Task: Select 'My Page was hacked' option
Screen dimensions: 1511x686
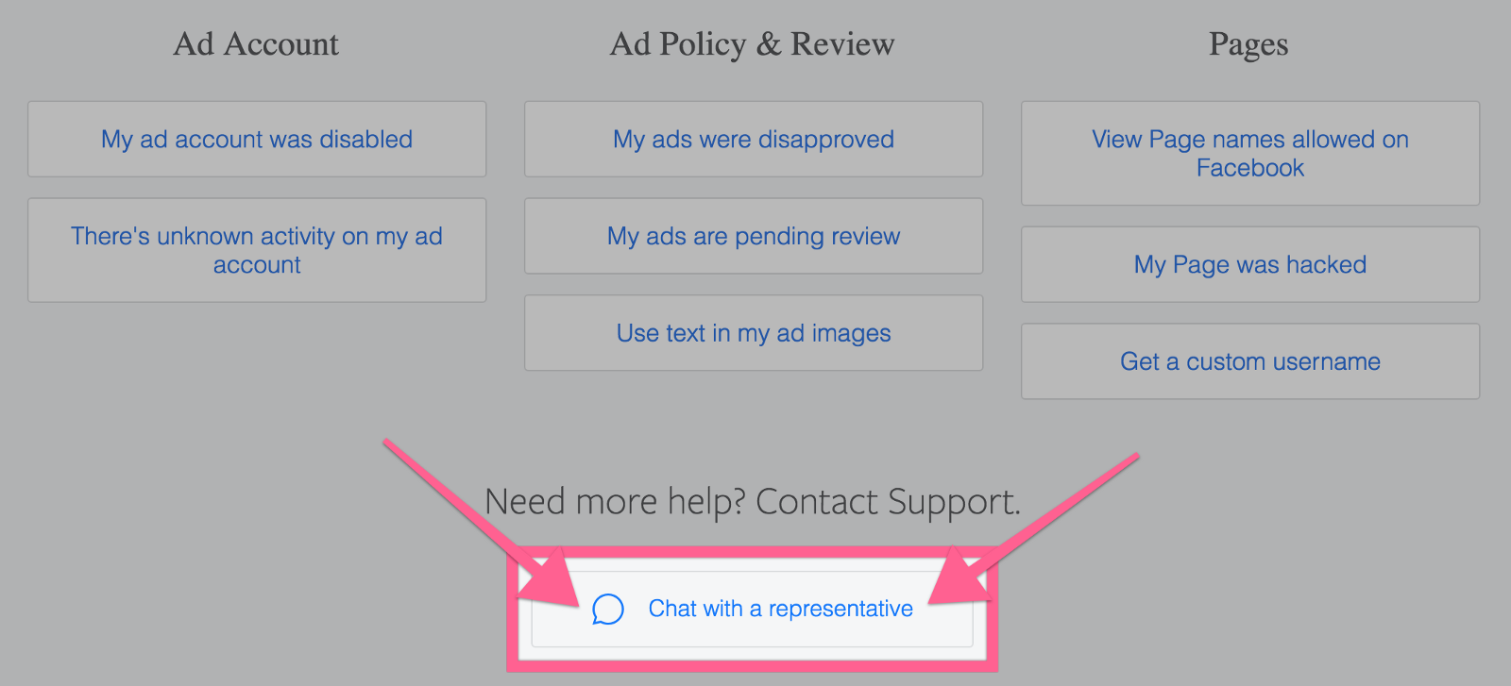Action: [1250, 265]
